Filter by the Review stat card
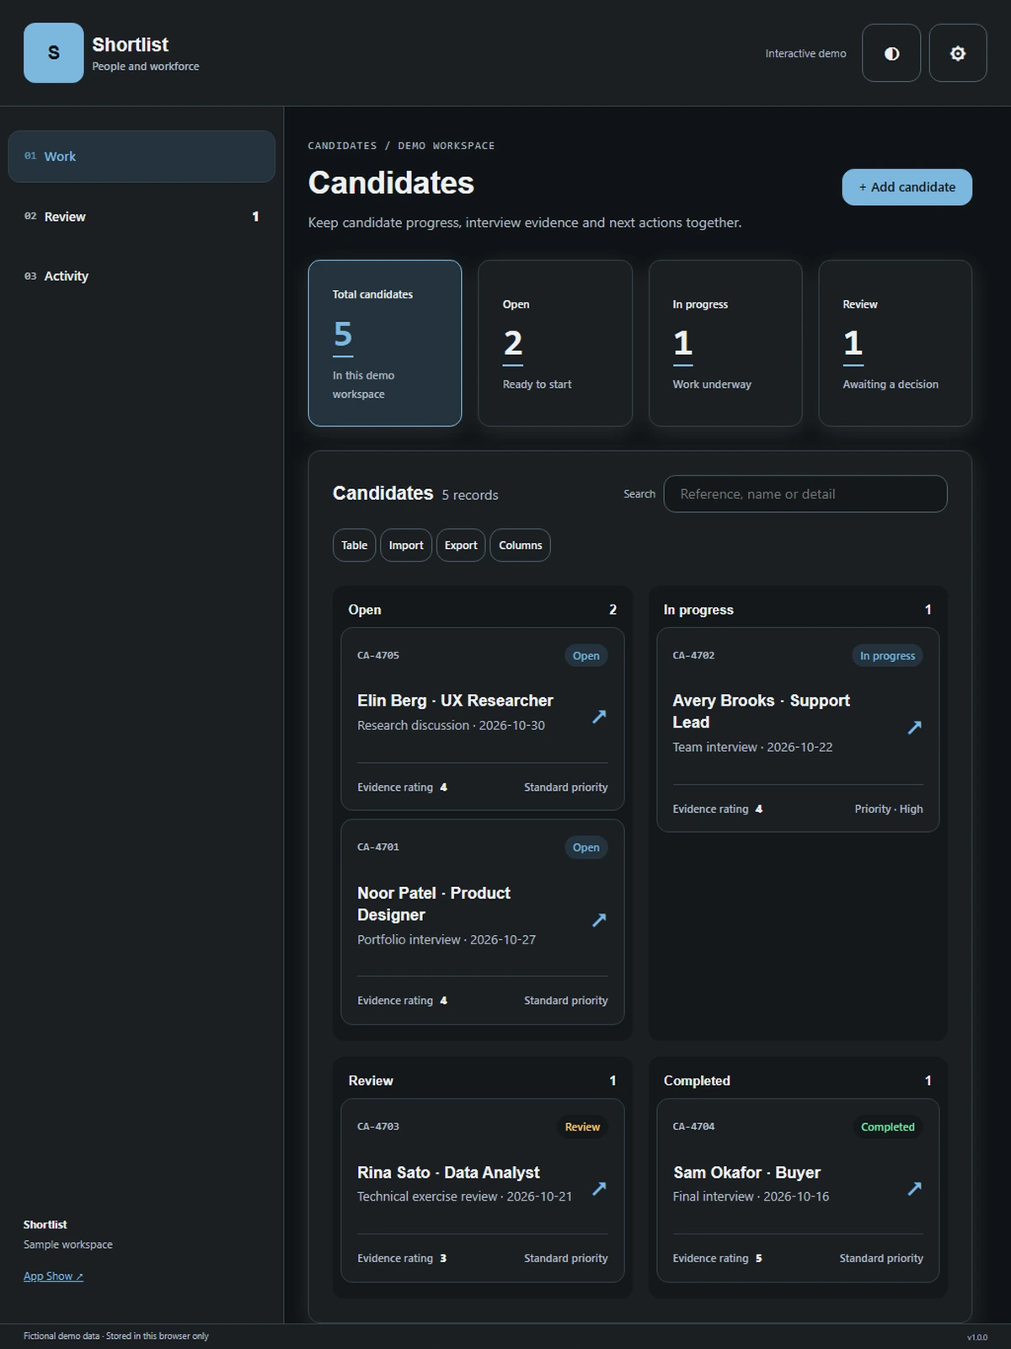Viewport: 1011px width, 1349px height. (896, 343)
